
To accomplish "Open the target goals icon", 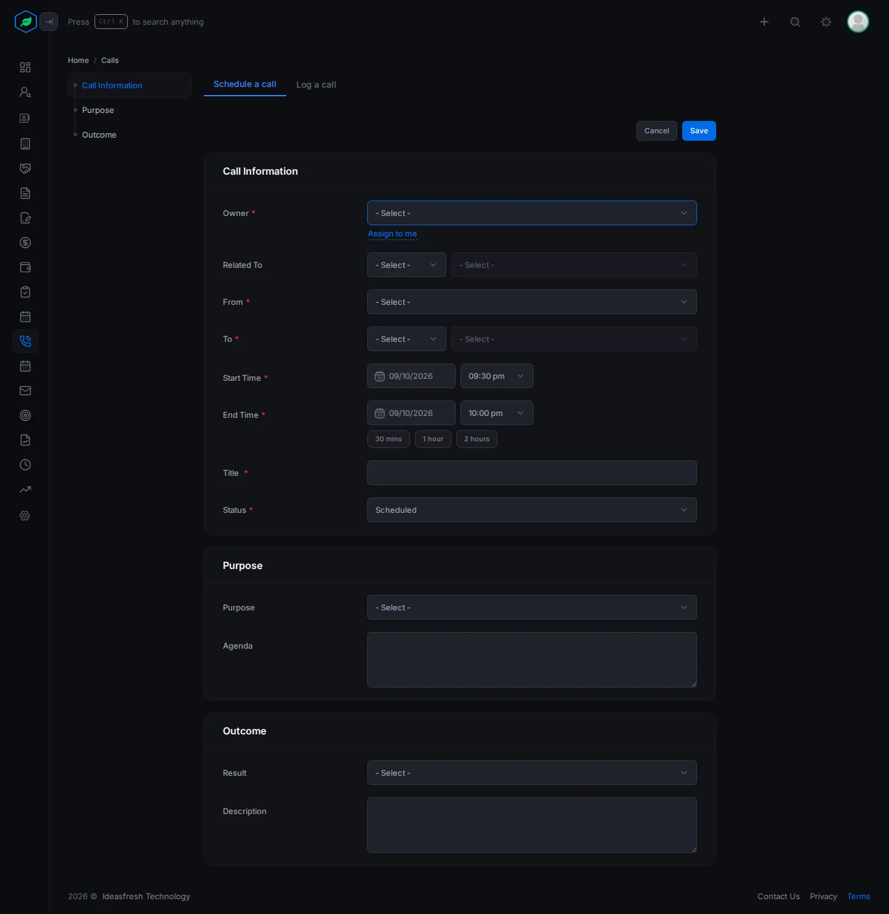I will click(x=25, y=415).
